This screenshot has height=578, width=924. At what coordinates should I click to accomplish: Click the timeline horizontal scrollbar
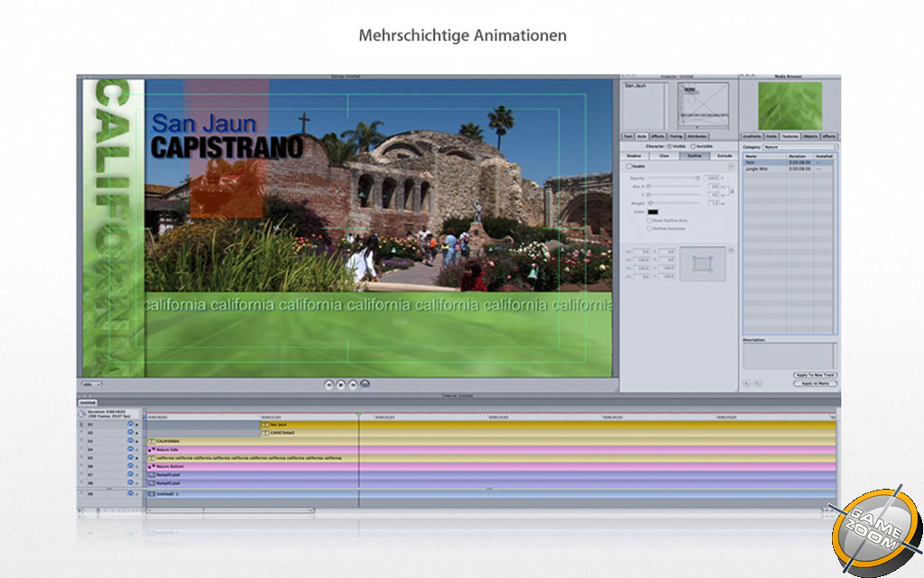tap(230, 510)
